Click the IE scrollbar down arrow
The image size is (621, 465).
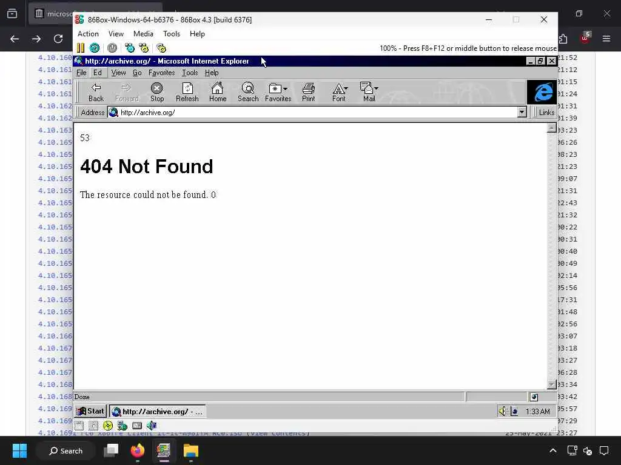point(552,384)
